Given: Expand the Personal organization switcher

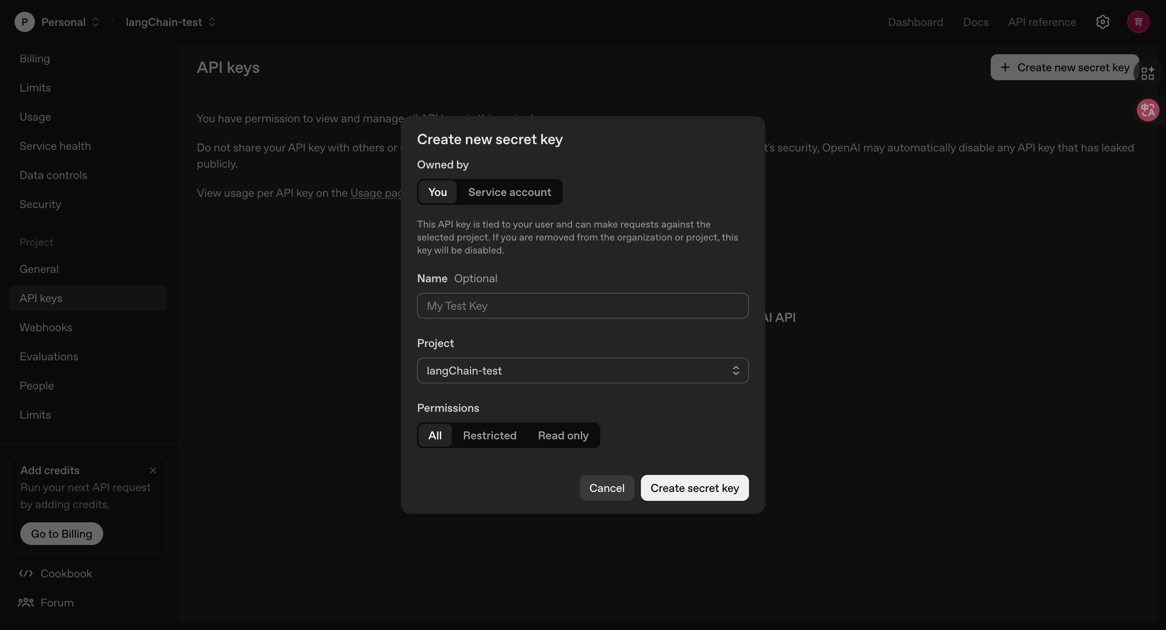Looking at the screenshot, I should pos(95,22).
